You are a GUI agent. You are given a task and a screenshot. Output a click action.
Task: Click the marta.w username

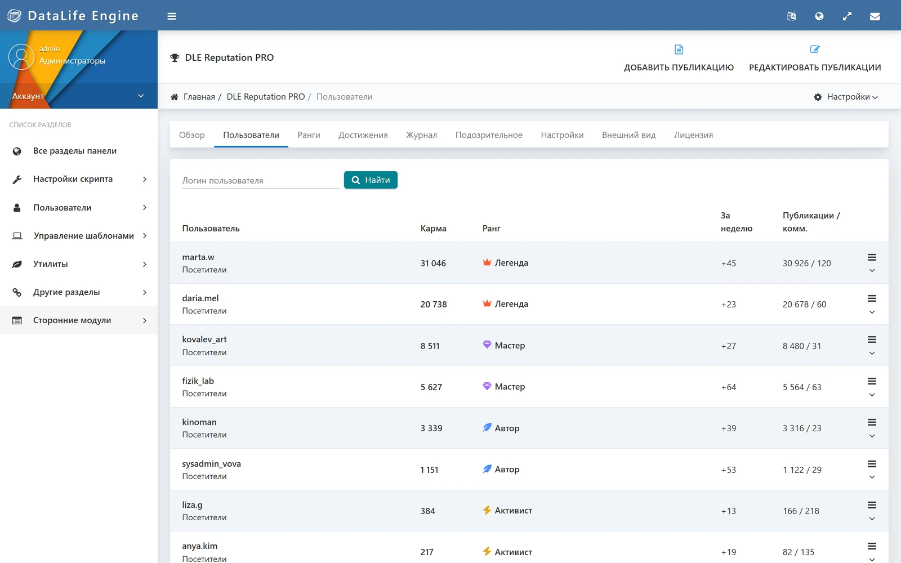[198, 257]
